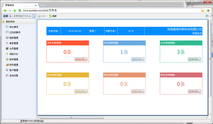
Task: Click 查询详情 under 年检到期提醒
Action: pos(81,91)
